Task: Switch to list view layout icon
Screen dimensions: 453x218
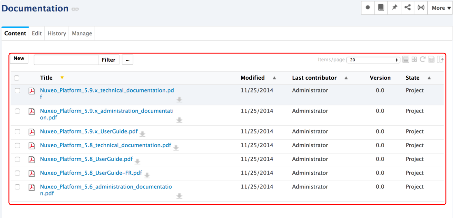Action: tap(406, 59)
